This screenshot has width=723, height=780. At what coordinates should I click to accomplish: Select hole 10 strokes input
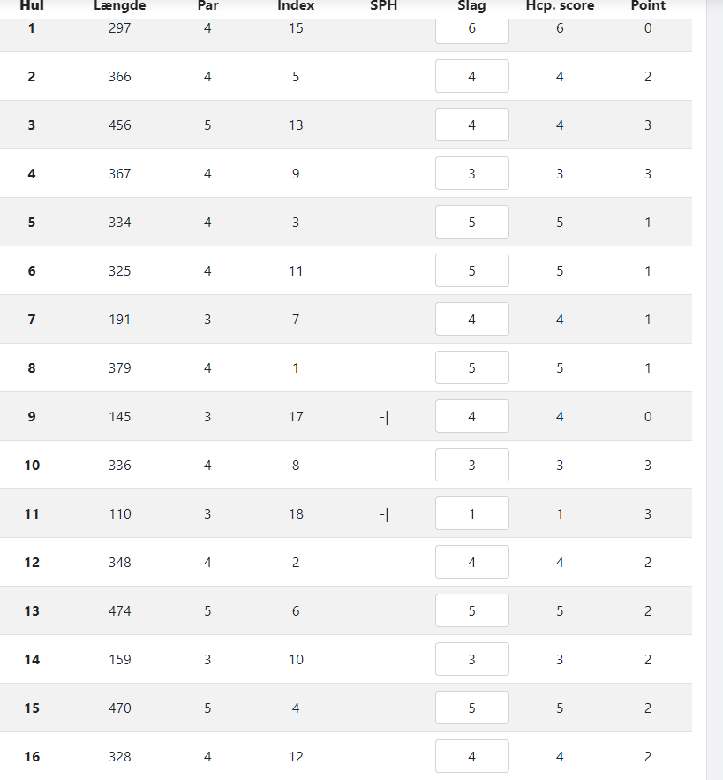pyautogui.click(x=472, y=466)
